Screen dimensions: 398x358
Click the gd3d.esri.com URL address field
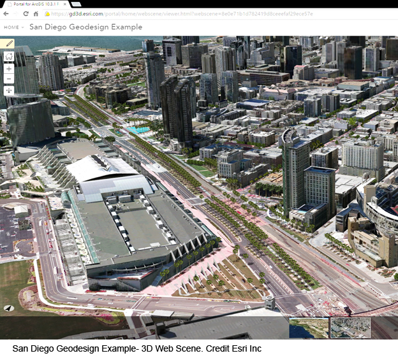pos(191,13)
